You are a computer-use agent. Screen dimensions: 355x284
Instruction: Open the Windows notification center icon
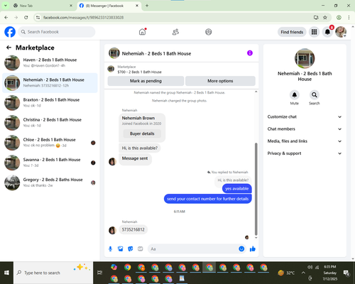tap(346, 273)
